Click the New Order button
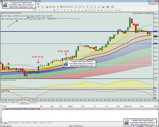 click(51, 7)
